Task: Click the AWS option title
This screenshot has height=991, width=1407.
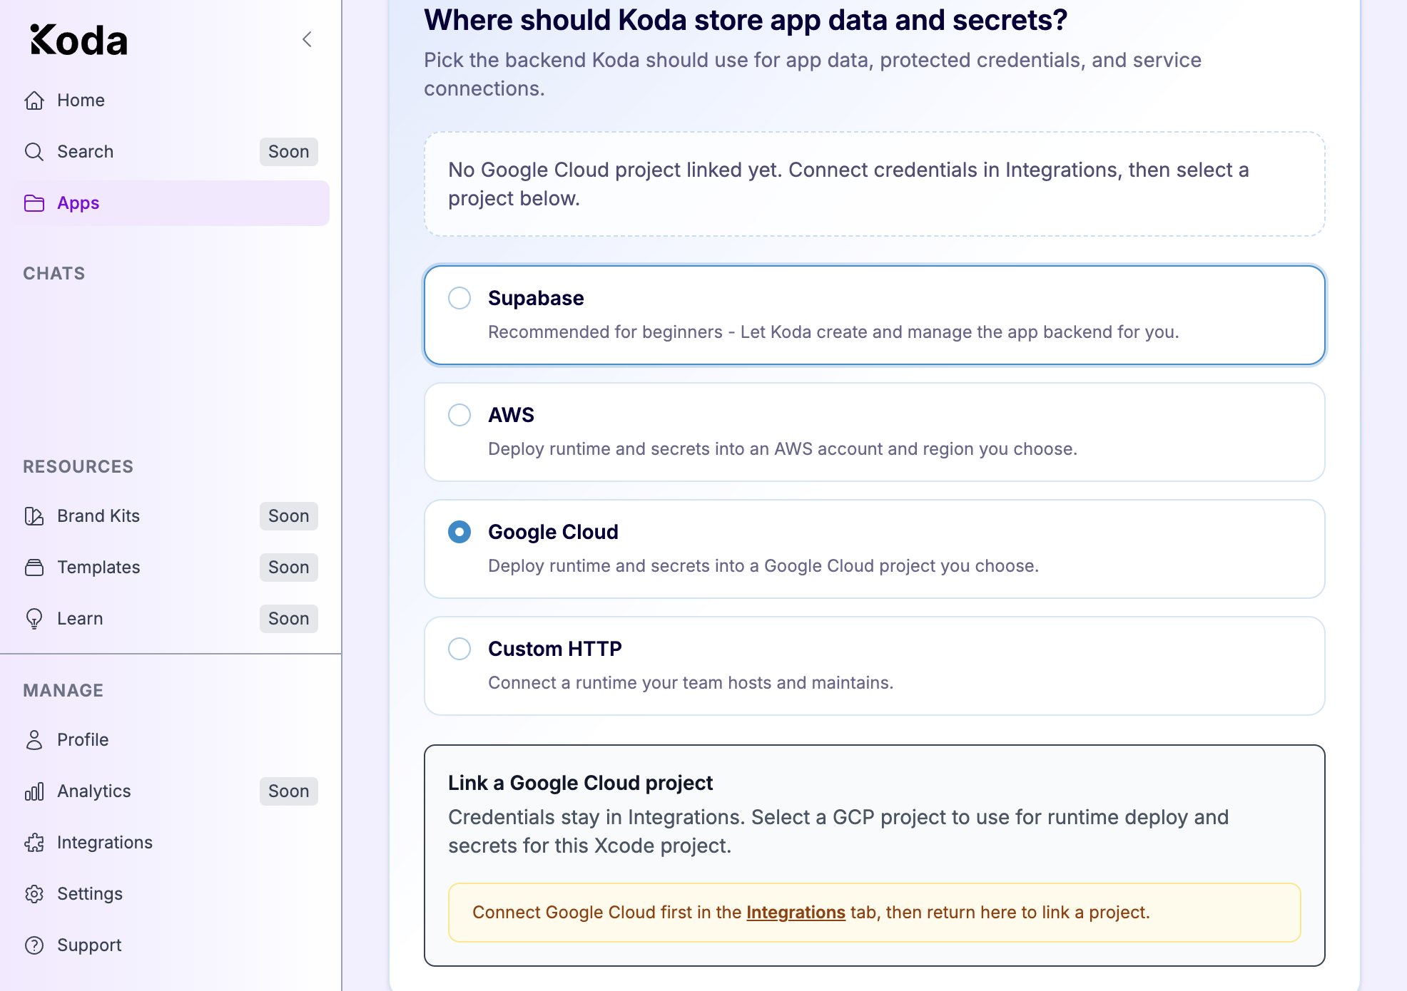Action: pos(511,415)
